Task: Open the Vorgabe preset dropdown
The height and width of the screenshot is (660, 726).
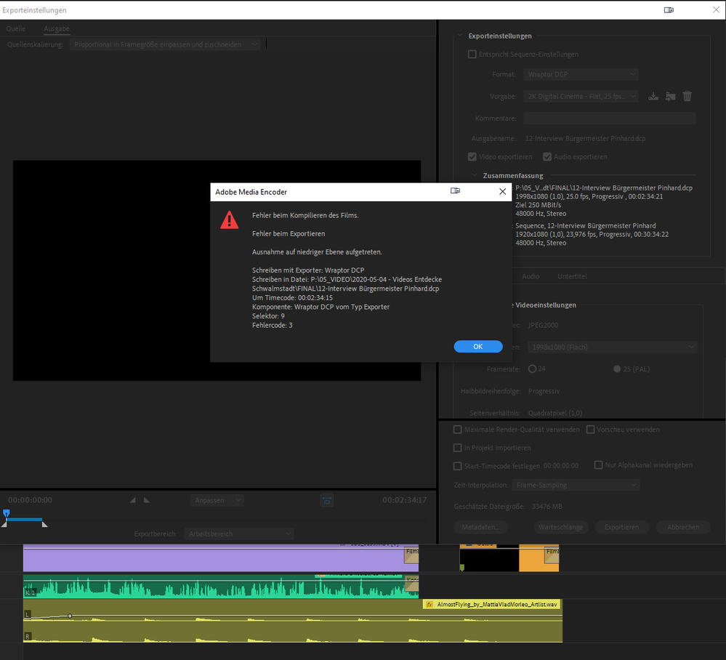Action: click(x=581, y=97)
